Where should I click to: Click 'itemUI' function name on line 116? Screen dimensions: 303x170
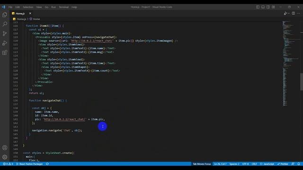coord(44,26)
